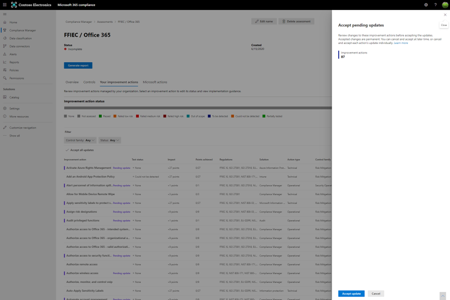Click the Customize navigation pencil icon
Image resolution: width=450 pixels, height=300 pixels.
click(5, 127)
